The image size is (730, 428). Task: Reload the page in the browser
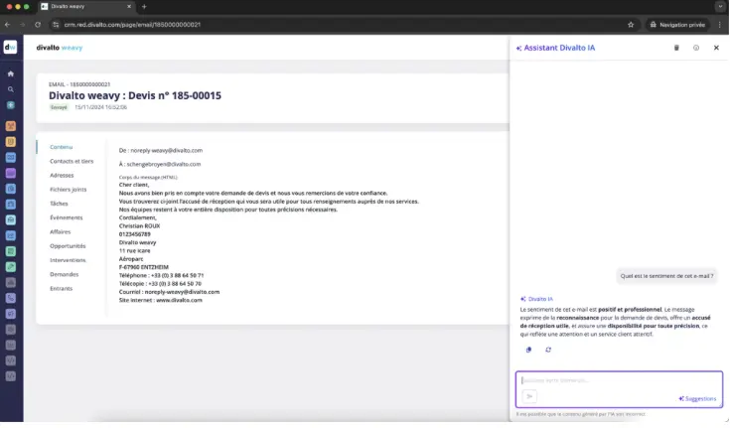(x=38, y=24)
